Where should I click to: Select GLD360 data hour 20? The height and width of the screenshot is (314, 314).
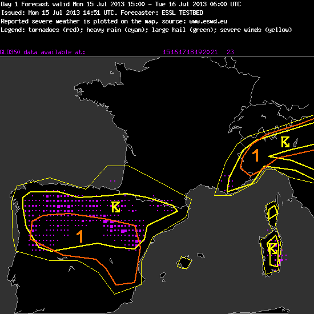point(206,52)
